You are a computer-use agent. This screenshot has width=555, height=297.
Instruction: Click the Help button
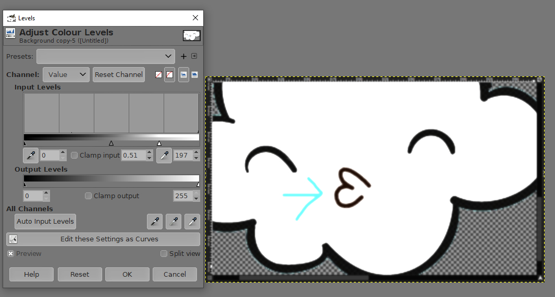[31, 275]
